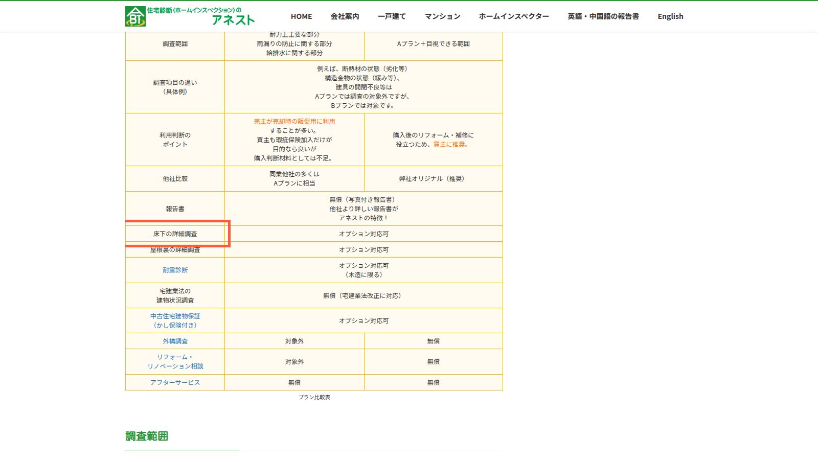Open リフォーム・リノベーション相談 link

click(x=175, y=361)
